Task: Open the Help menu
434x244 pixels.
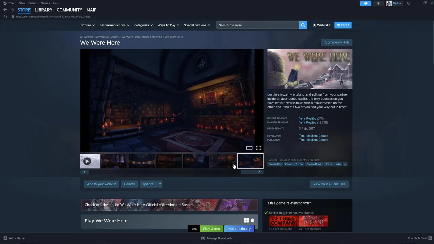Action: pos(56,3)
